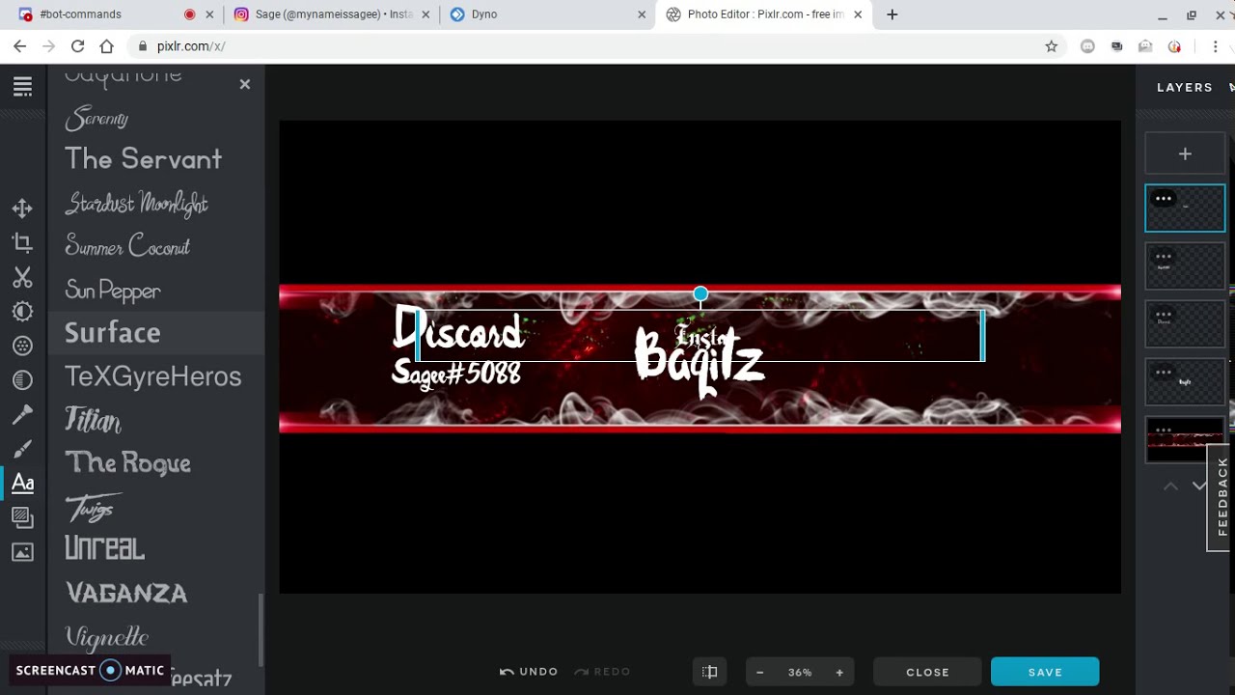Choose the Vaganza font
1235x695 pixels.
pos(125,593)
